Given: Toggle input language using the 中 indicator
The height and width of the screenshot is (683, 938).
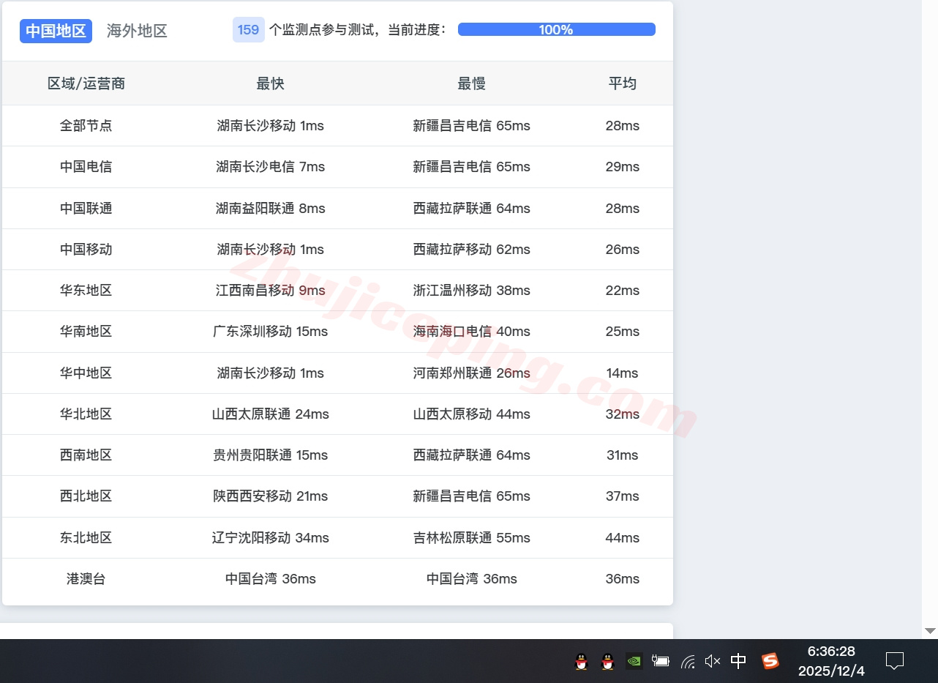Looking at the screenshot, I should tap(738, 661).
